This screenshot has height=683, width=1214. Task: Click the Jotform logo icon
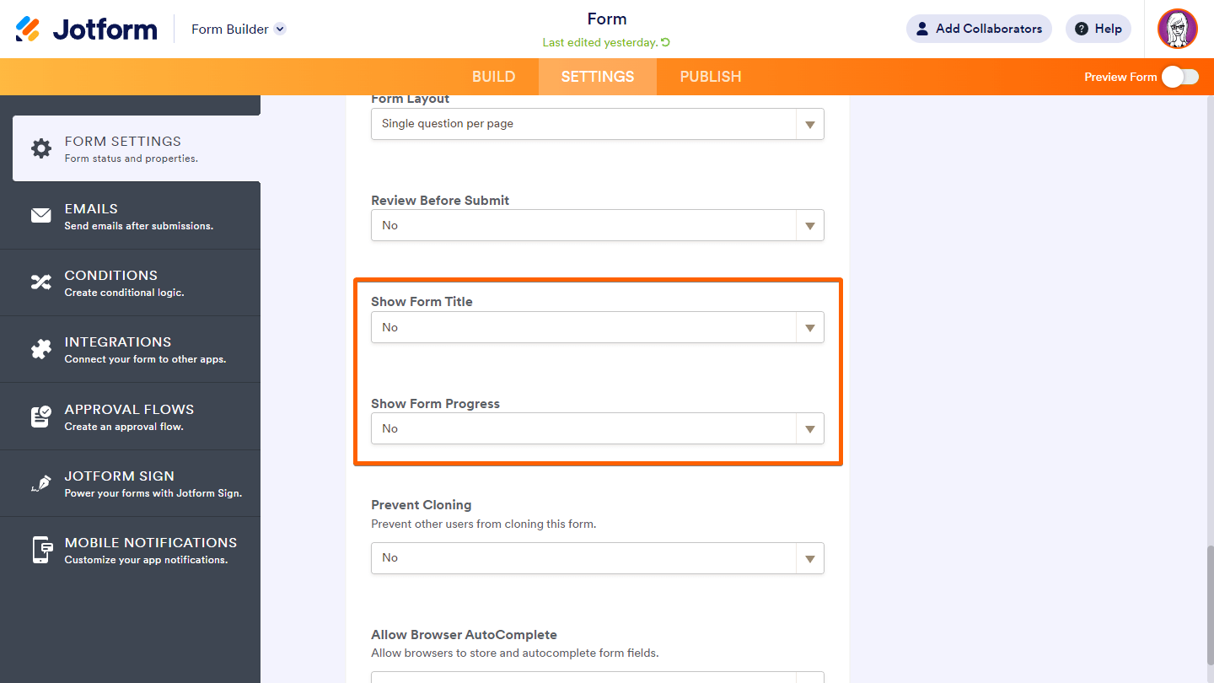(28, 29)
